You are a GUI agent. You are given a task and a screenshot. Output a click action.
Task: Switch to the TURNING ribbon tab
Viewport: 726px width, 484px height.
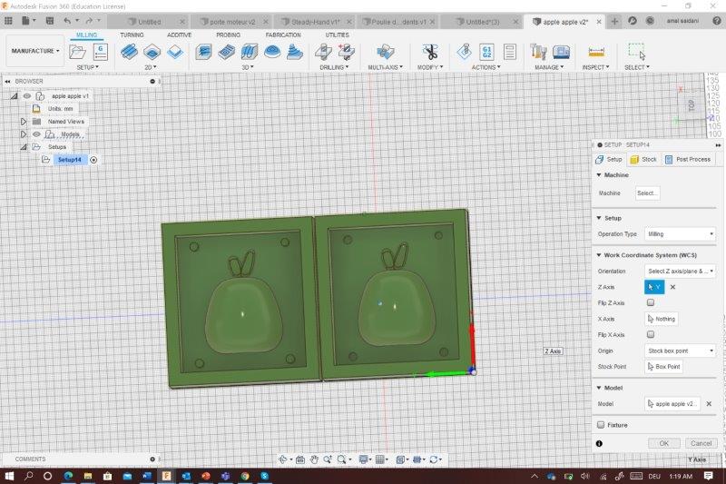click(x=132, y=35)
